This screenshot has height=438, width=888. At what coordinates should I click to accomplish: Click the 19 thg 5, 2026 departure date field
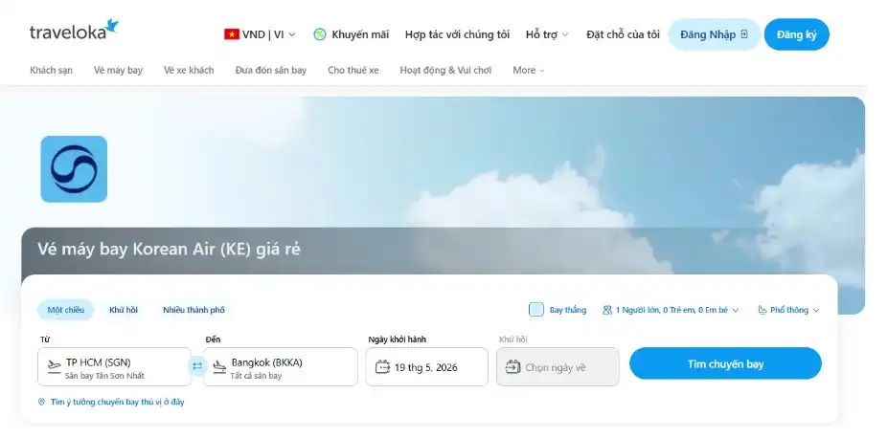click(x=426, y=367)
